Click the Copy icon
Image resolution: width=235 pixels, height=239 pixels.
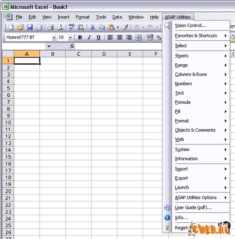click(102, 27)
